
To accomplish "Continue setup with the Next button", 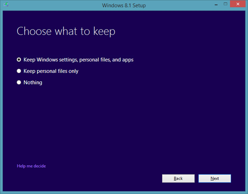I will click(215, 178).
